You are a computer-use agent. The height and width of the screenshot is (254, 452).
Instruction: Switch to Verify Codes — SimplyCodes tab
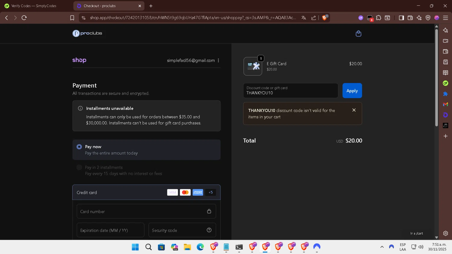pos(34,6)
